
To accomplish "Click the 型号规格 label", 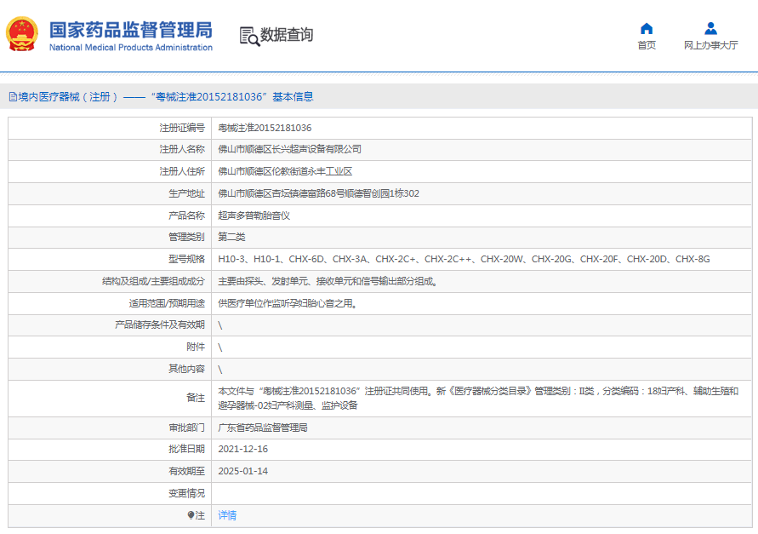I will [x=186, y=259].
